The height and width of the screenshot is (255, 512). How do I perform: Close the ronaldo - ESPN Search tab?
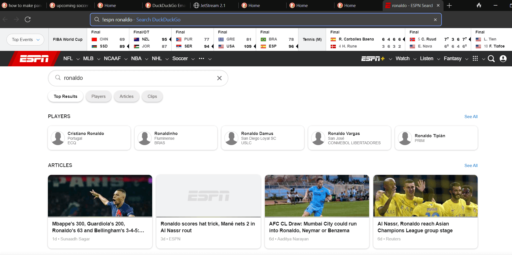[438, 5]
